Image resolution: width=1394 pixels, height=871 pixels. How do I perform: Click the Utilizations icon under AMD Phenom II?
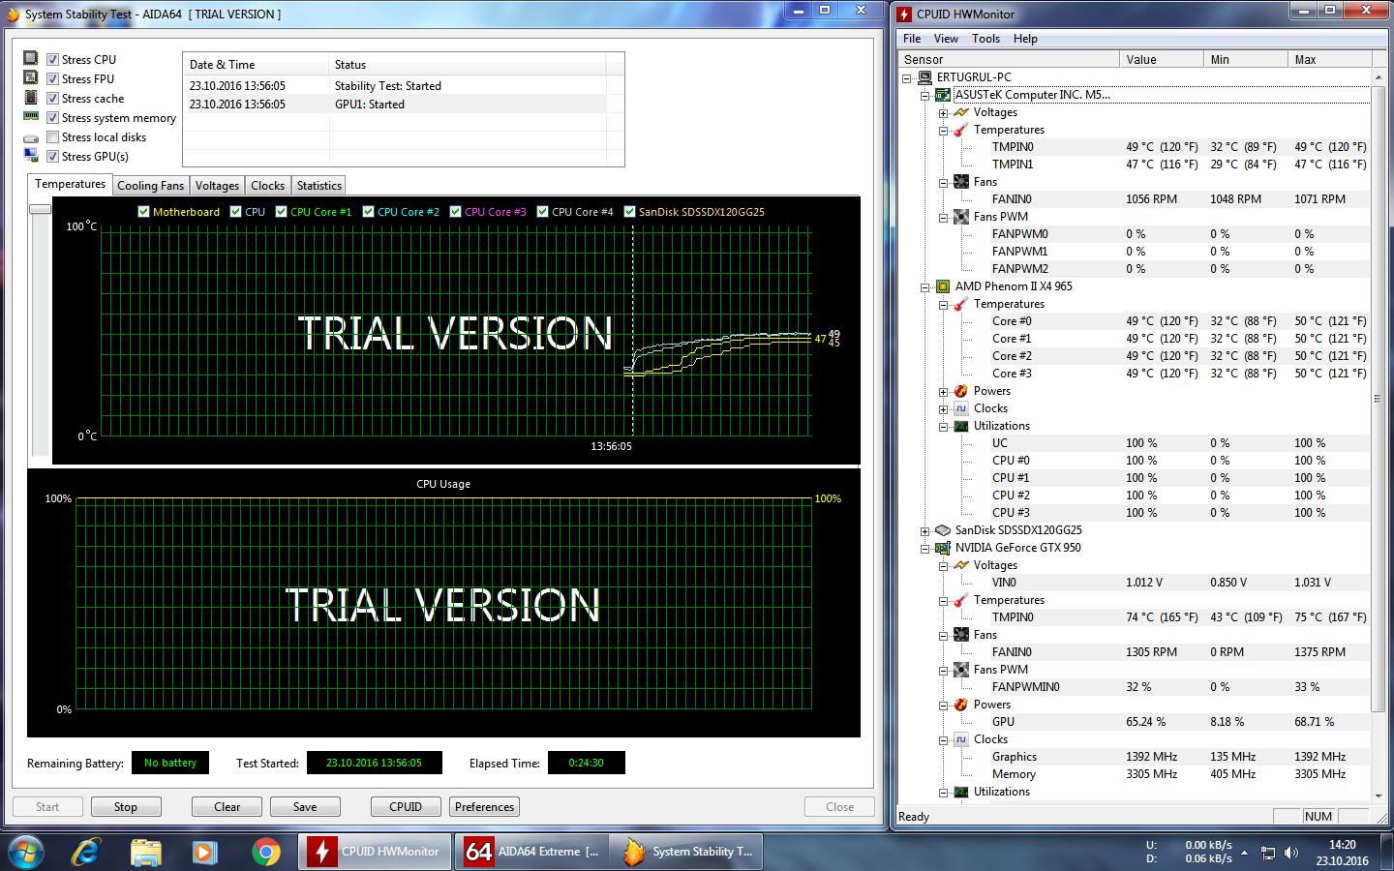(961, 426)
